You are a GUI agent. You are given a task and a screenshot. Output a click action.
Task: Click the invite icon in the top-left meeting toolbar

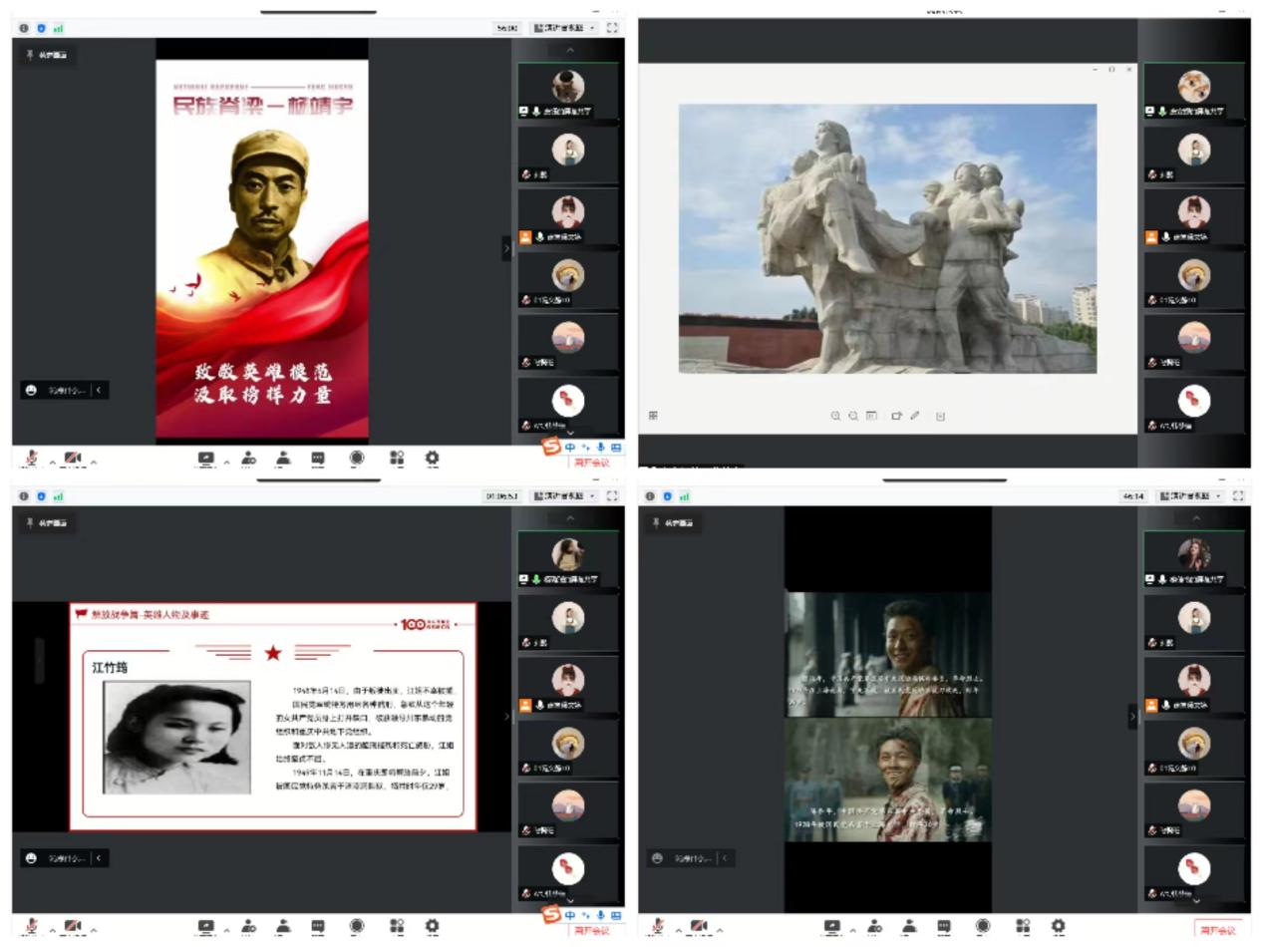tap(248, 459)
